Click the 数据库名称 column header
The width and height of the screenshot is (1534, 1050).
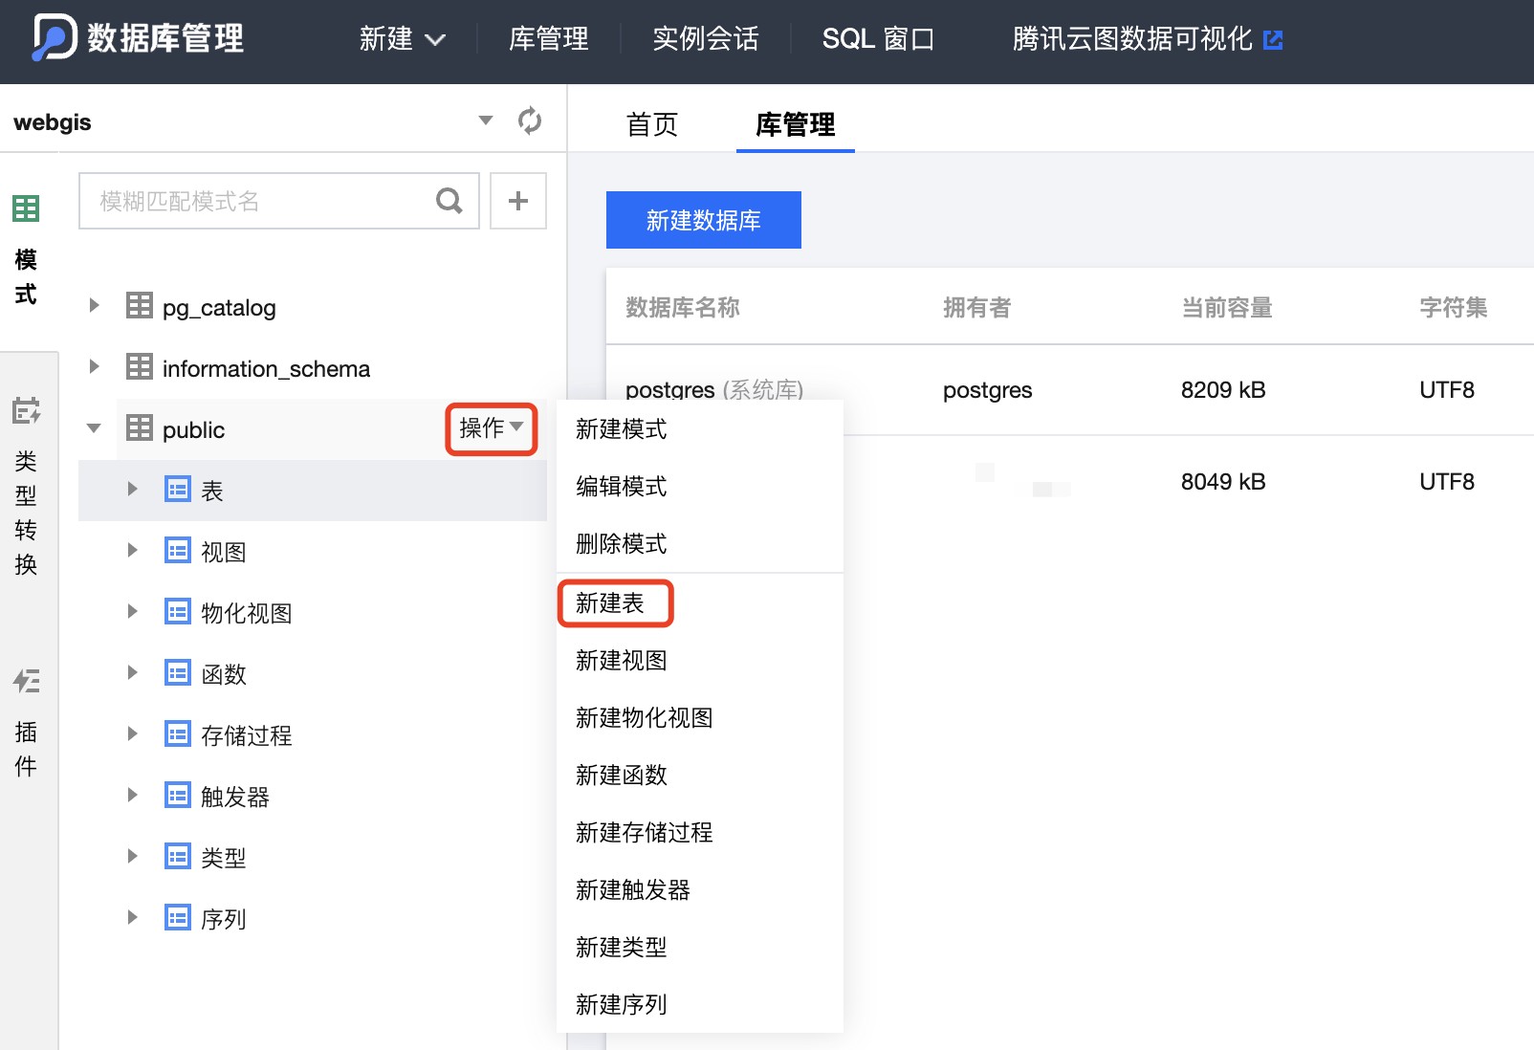point(683,307)
